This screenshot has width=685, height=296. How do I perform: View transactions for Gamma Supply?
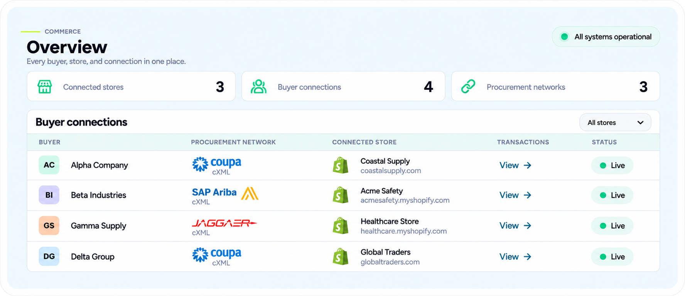click(x=515, y=225)
